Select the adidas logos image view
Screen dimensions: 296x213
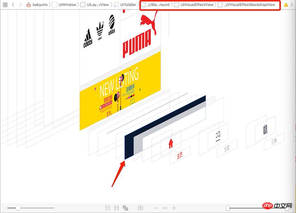coord(100,31)
